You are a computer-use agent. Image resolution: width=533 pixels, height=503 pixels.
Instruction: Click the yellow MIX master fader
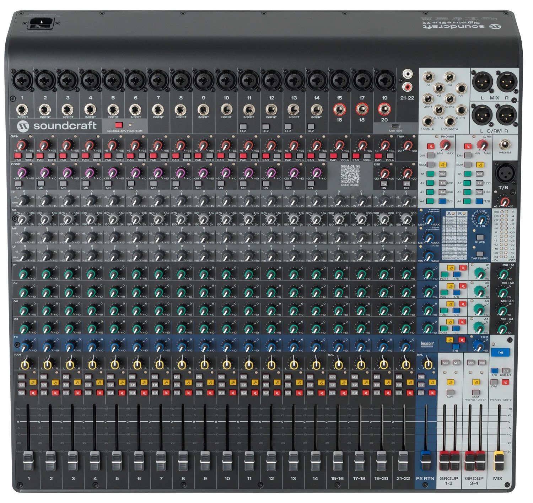click(x=499, y=461)
